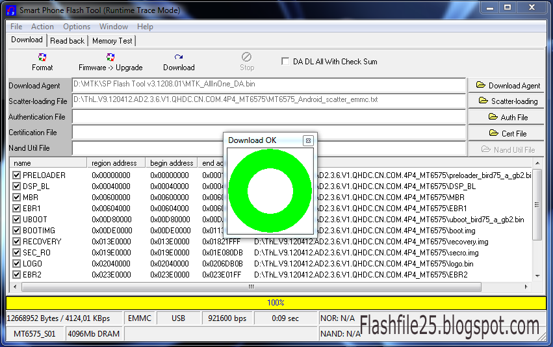Click the Format toolbar icon
The image size is (553, 347).
pyautogui.click(x=42, y=57)
